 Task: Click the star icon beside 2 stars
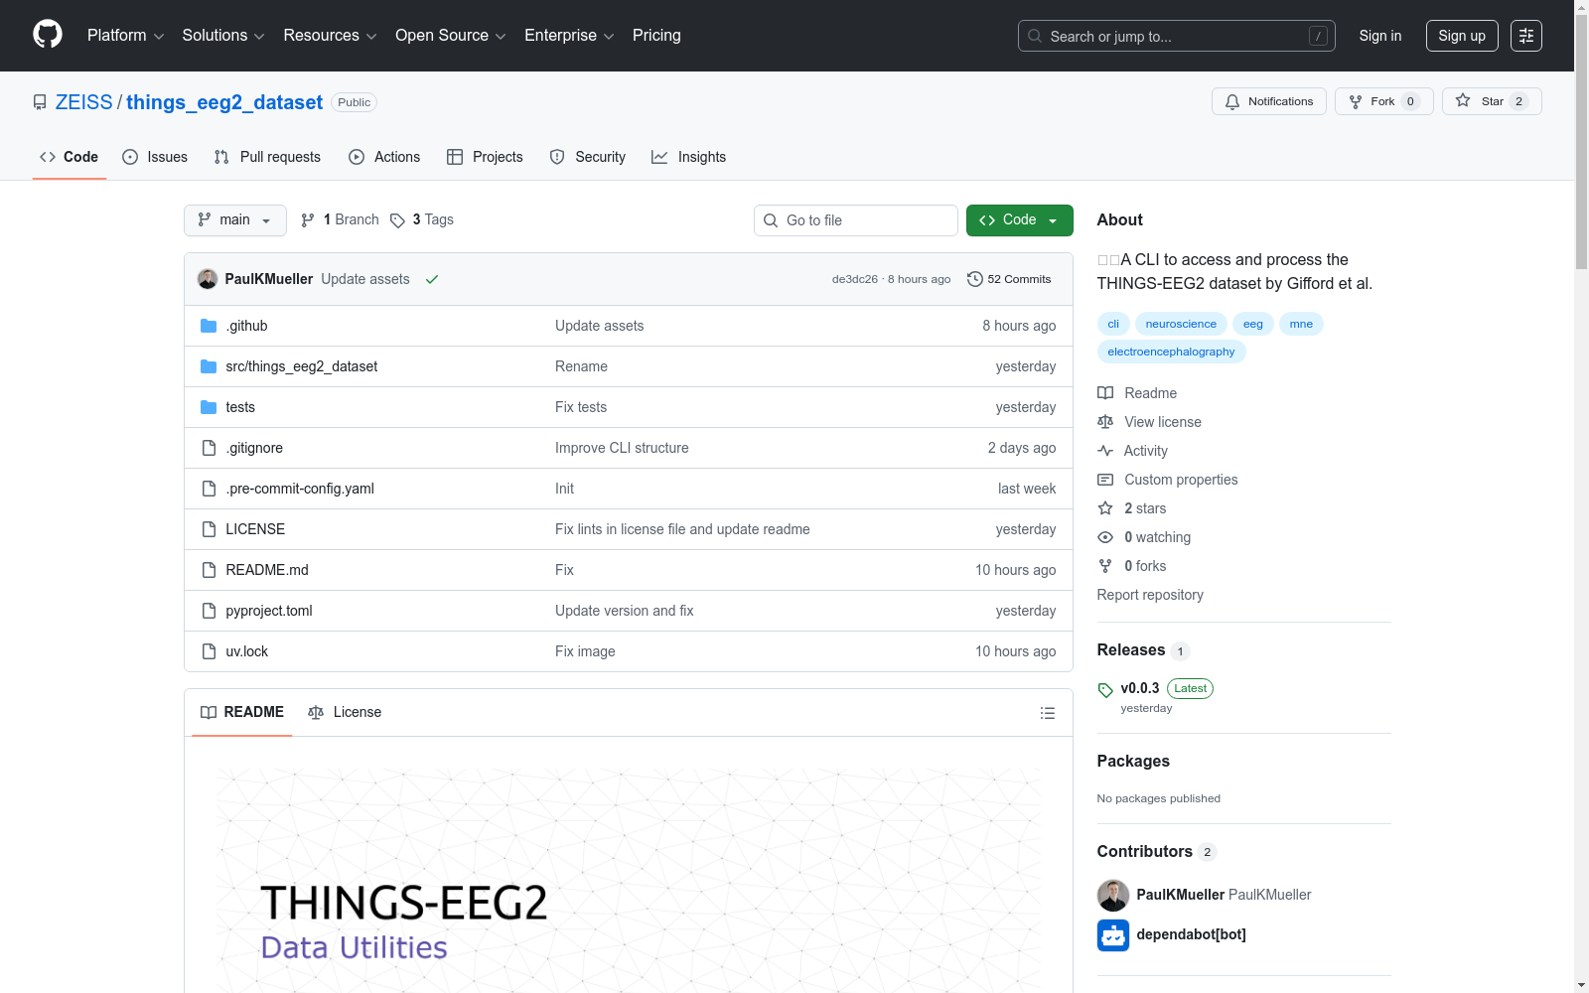click(1105, 508)
